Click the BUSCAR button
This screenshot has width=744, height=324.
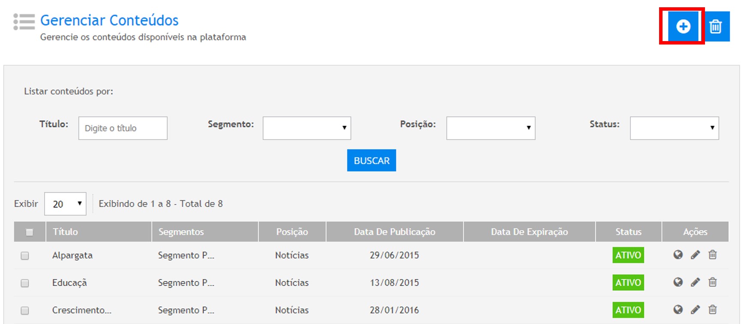[x=371, y=161]
